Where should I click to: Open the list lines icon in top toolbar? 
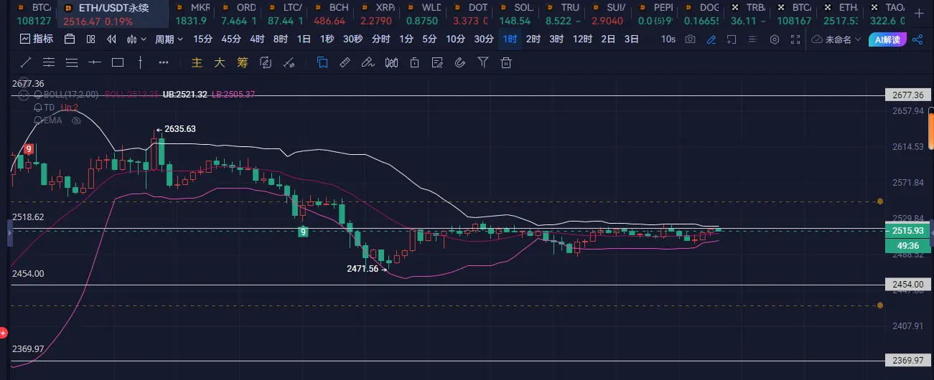[754, 39]
